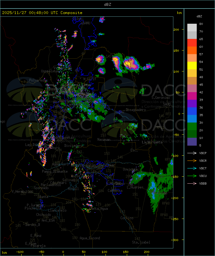Click the S.Geronimo map label

(161, 98)
